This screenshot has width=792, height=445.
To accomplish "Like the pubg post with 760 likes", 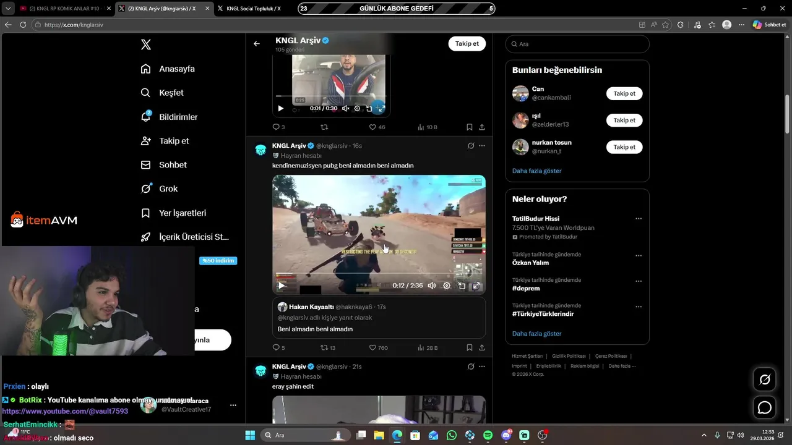I will (378, 347).
